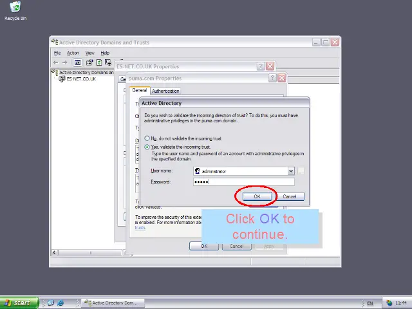Screen dimensions: 412x309
Task: Open the File menu
Action: click(x=57, y=53)
